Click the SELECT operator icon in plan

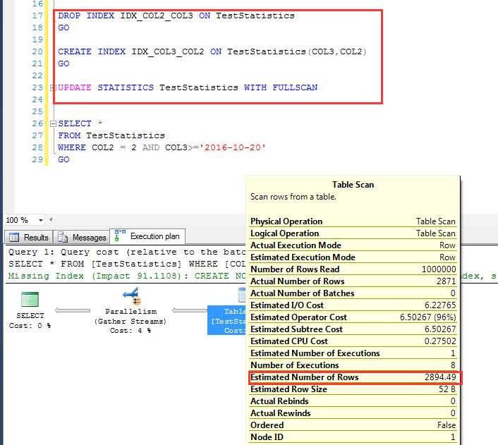(30, 300)
